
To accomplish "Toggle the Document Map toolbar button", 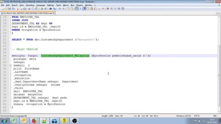I will (92, 9).
